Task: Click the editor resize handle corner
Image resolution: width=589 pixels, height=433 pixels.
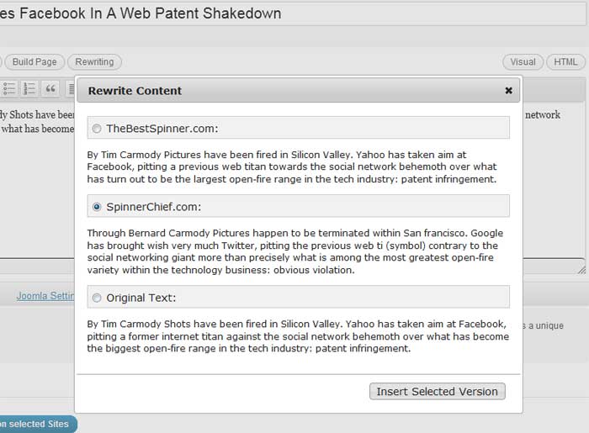Action: (x=581, y=269)
